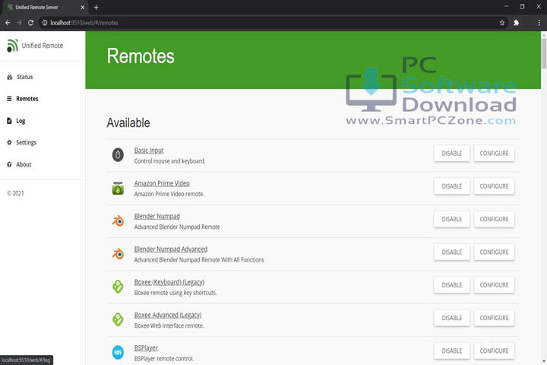Open the About page from sidebar
The width and height of the screenshot is (547, 365).
(x=24, y=164)
